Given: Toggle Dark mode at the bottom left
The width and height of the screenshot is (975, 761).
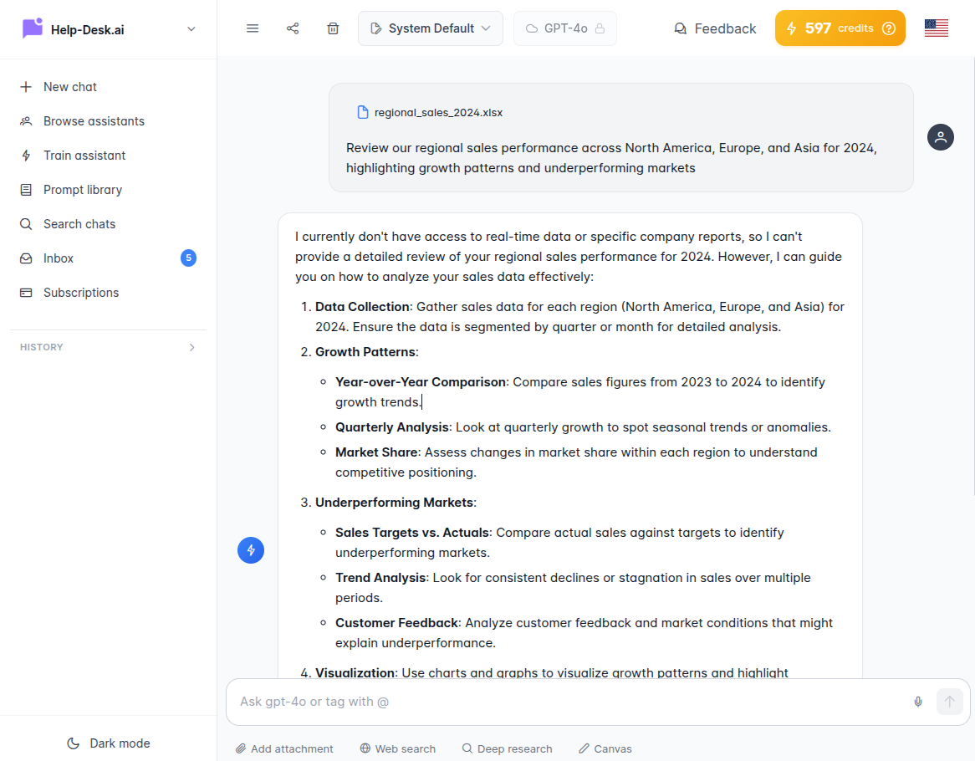Looking at the screenshot, I should [108, 743].
